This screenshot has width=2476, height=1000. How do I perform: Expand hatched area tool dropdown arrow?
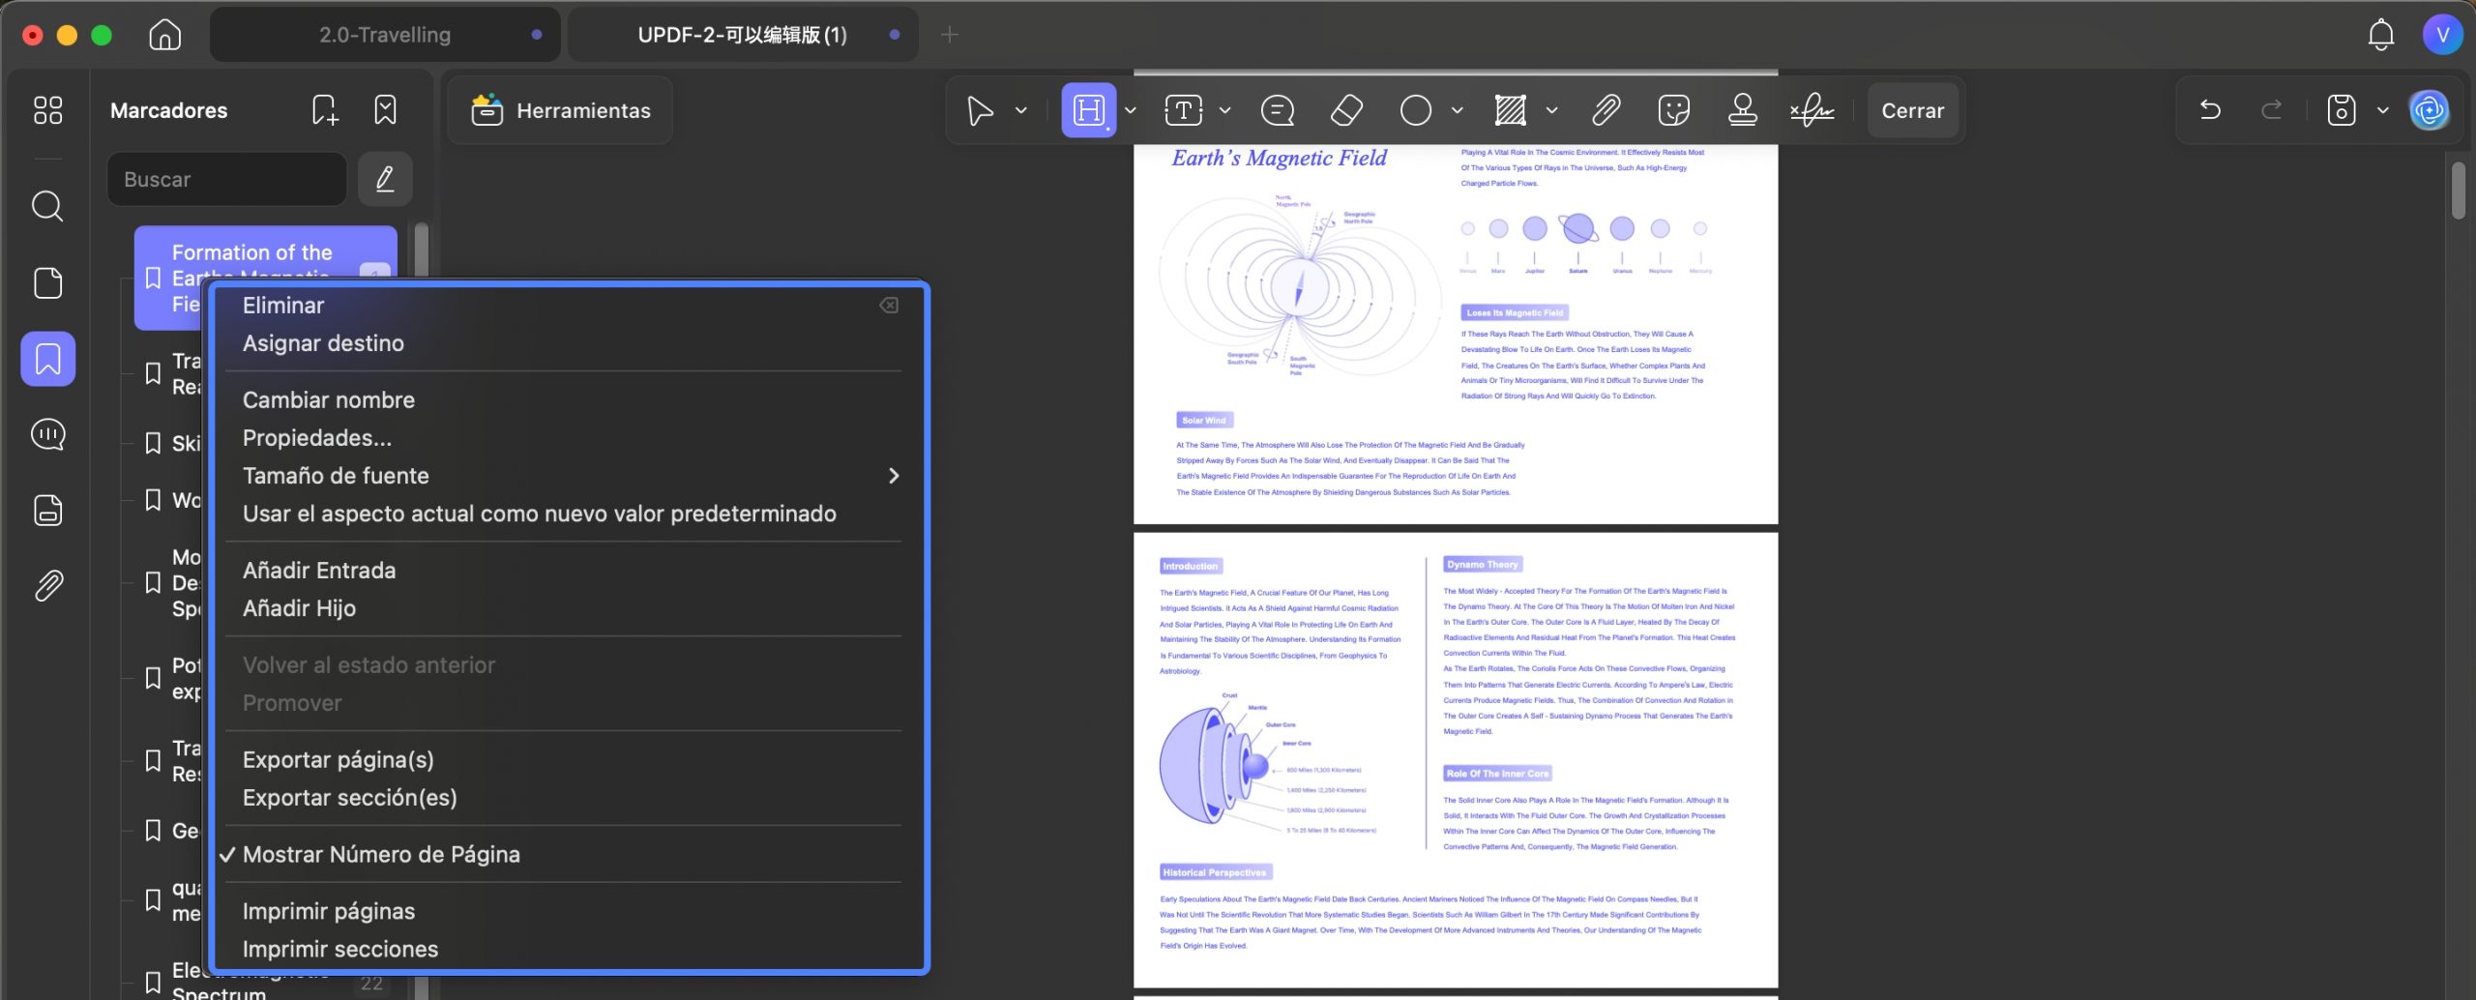1551,110
